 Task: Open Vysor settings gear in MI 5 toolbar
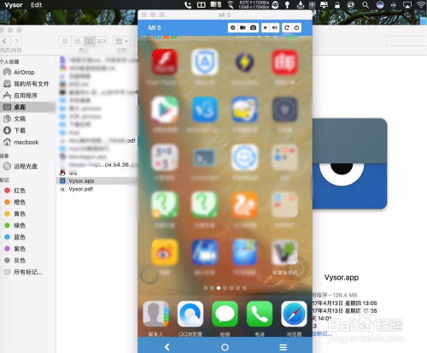tap(233, 27)
